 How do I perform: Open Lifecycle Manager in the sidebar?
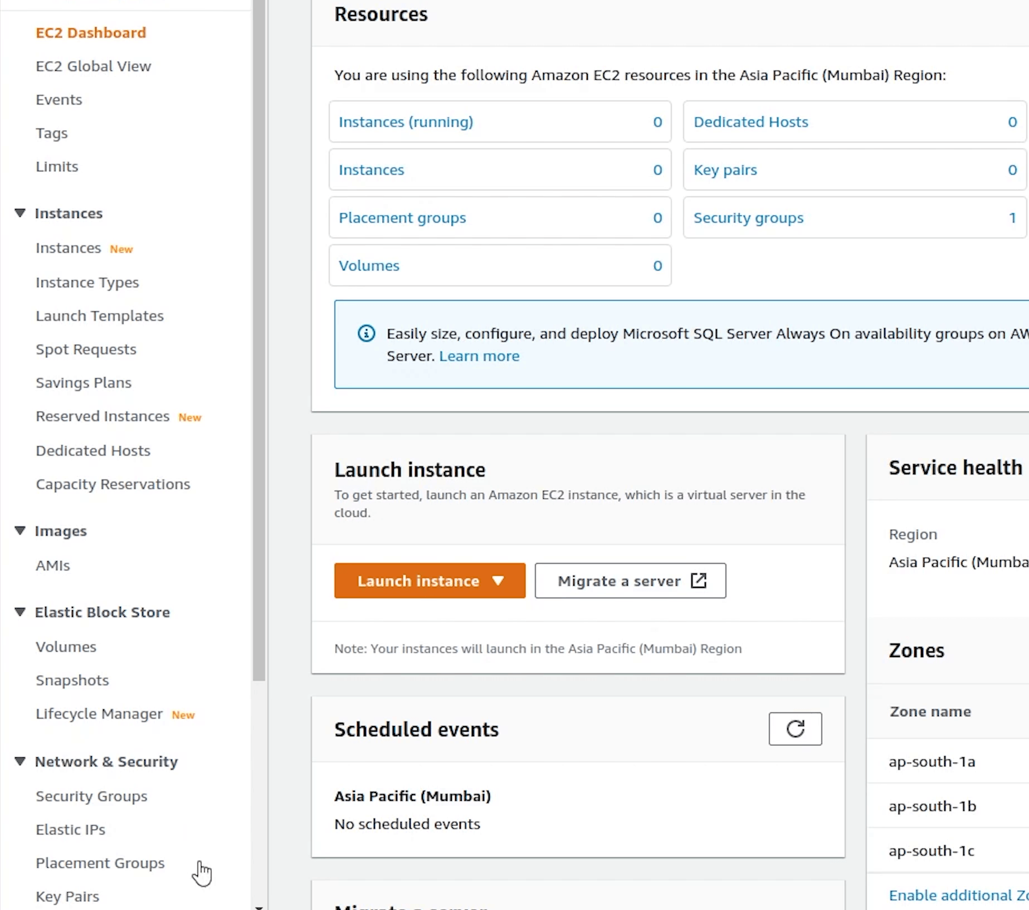[x=99, y=714]
